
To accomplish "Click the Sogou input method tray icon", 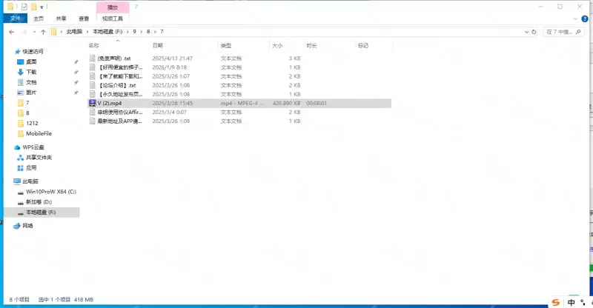I will point(555,302).
